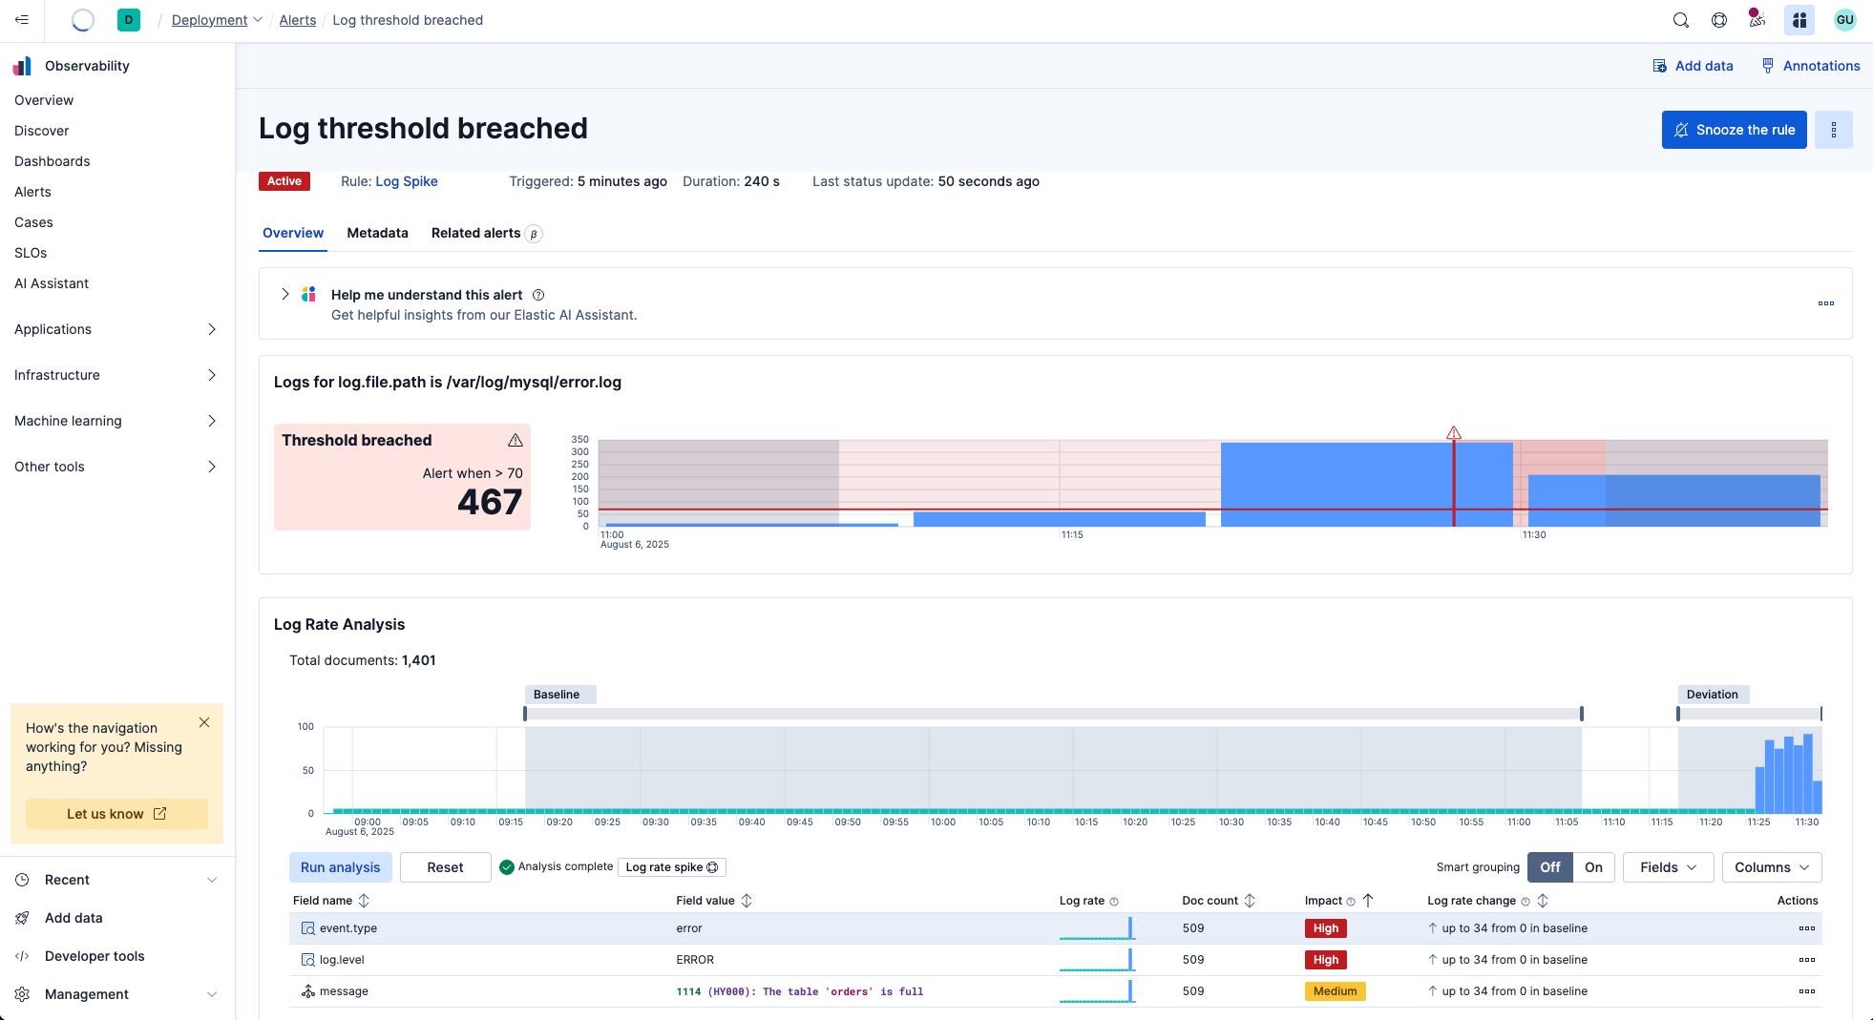1873x1020 pixels.
Task: Open the help lifebuoy icon
Action: pyautogui.click(x=1719, y=20)
